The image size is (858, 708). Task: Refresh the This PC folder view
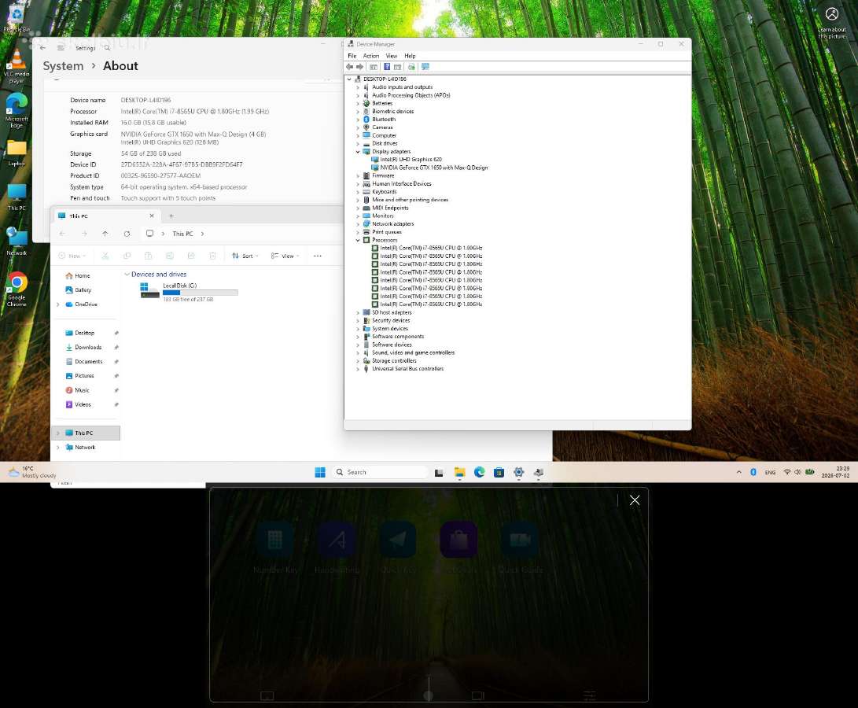pyautogui.click(x=127, y=234)
